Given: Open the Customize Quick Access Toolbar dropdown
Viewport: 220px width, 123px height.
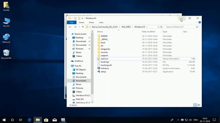Looking at the screenshot, I should 82,18.
